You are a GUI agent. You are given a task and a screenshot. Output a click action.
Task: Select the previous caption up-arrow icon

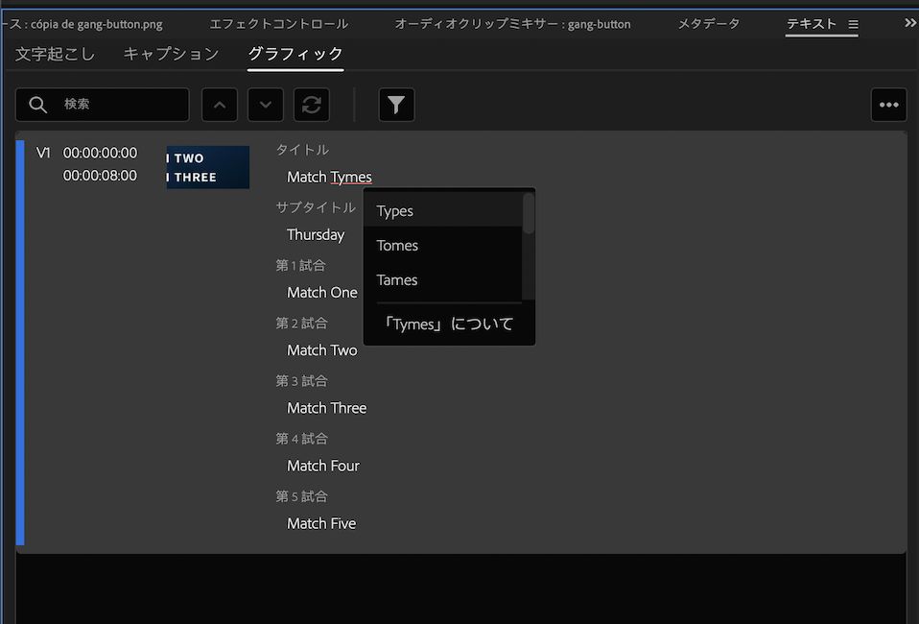pos(219,105)
